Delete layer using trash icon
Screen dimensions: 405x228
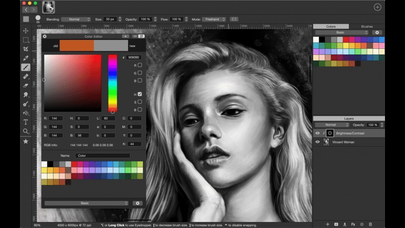[x=371, y=224]
